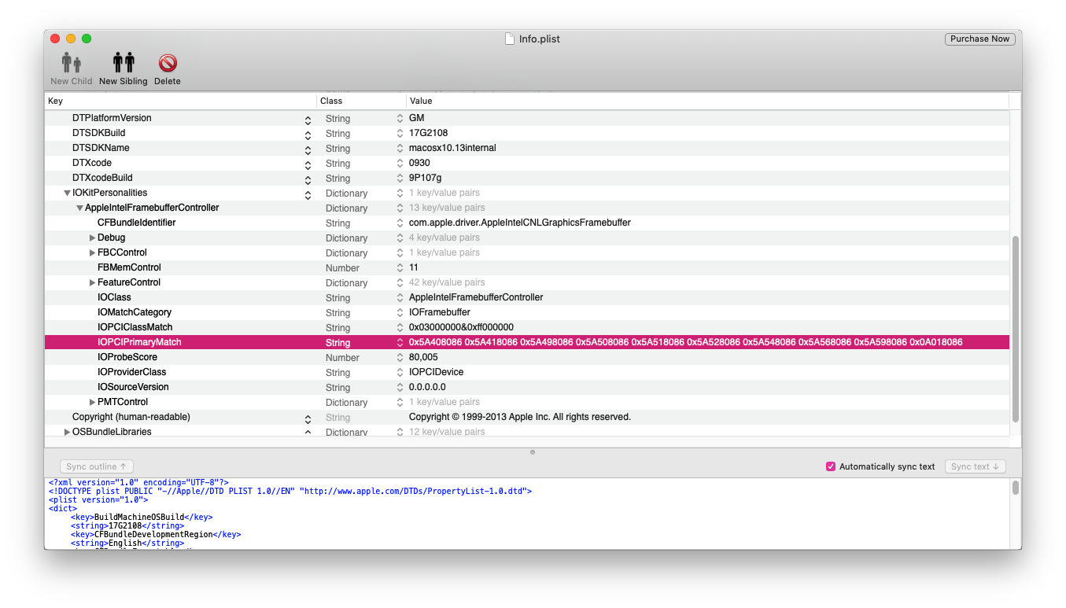Click the Apple copyright value text
The width and height of the screenshot is (1066, 608).
point(520,417)
